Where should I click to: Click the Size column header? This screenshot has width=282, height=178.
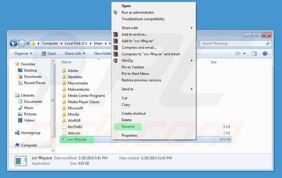[213, 62]
